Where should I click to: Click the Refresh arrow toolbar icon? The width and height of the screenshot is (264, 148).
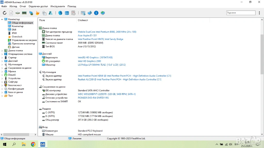(5, 13)
